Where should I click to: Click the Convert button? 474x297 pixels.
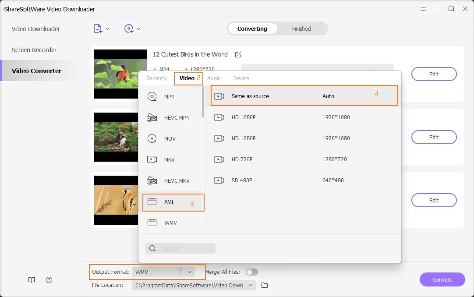[442, 279]
